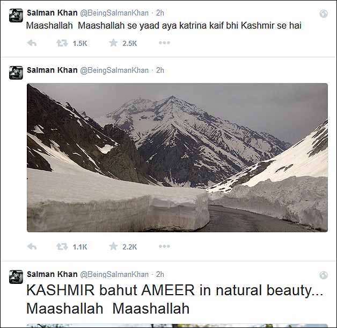Reply to the Katrina Kaif Kashmir tweet
The height and width of the screenshot is (328, 337).
point(32,43)
